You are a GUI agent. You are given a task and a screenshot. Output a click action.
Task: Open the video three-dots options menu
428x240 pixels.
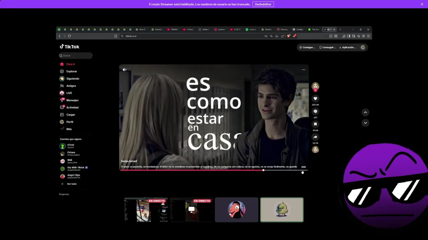coord(304,70)
